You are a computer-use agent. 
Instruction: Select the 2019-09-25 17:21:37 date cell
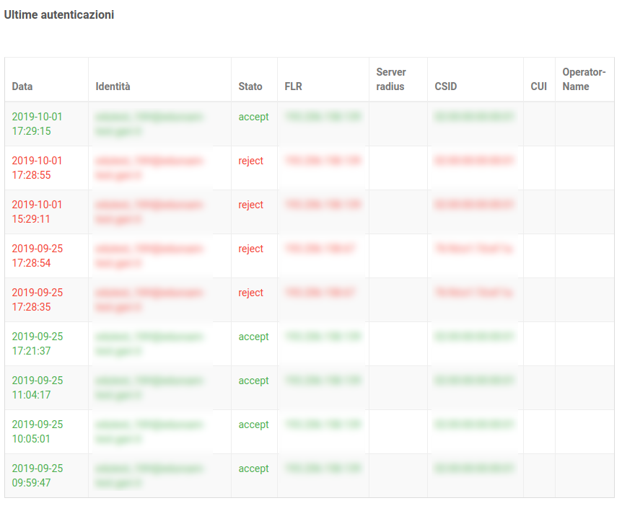click(38, 344)
